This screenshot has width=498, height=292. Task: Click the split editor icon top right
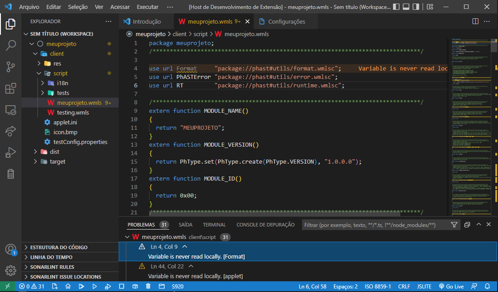click(x=477, y=21)
